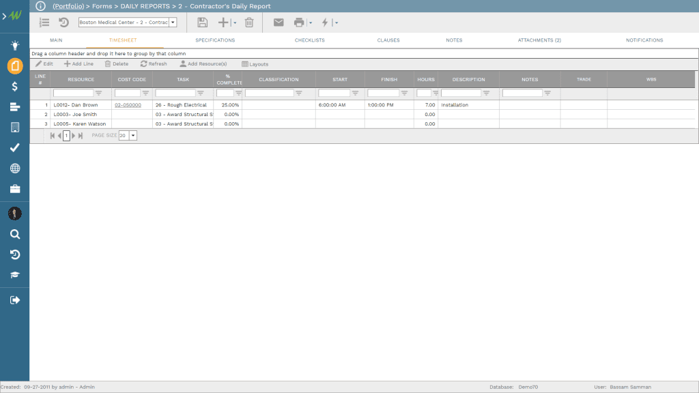
Task: Open Start column filter menu
Action: click(355, 93)
